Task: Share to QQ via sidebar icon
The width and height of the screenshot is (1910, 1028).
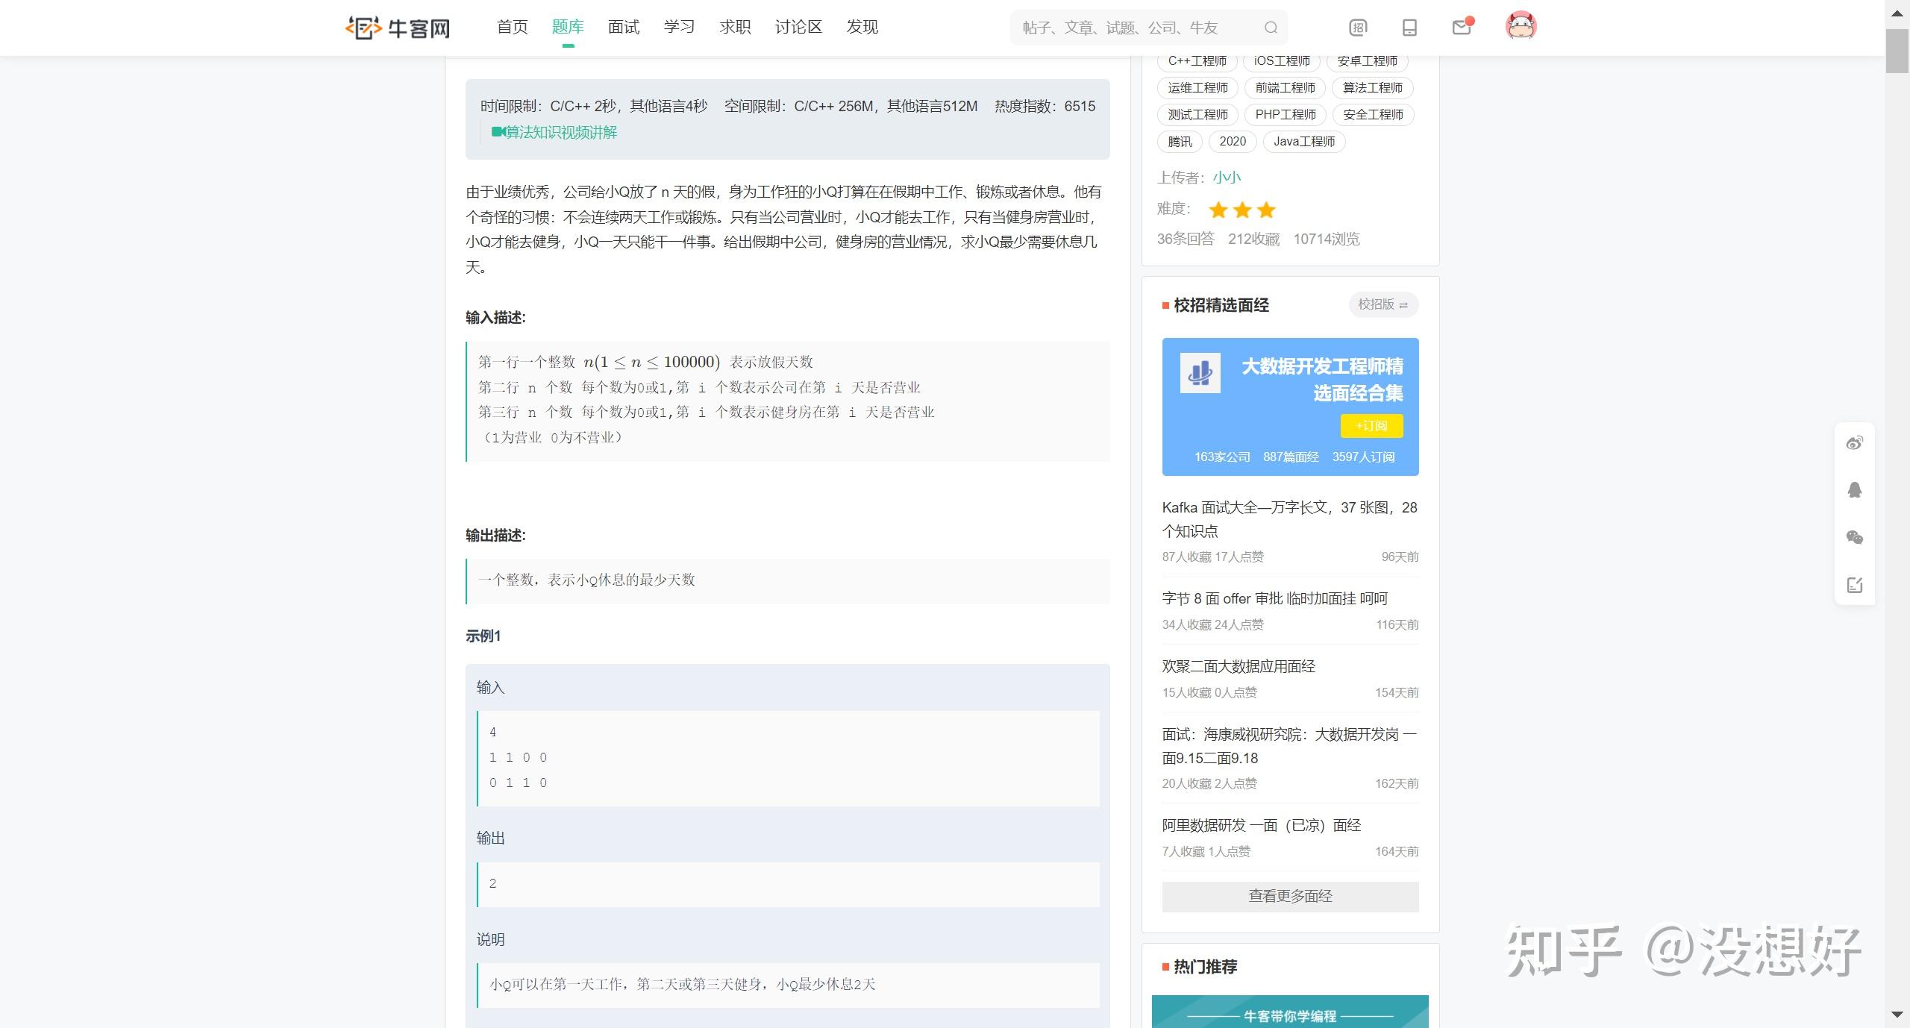Action: [1855, 490]
